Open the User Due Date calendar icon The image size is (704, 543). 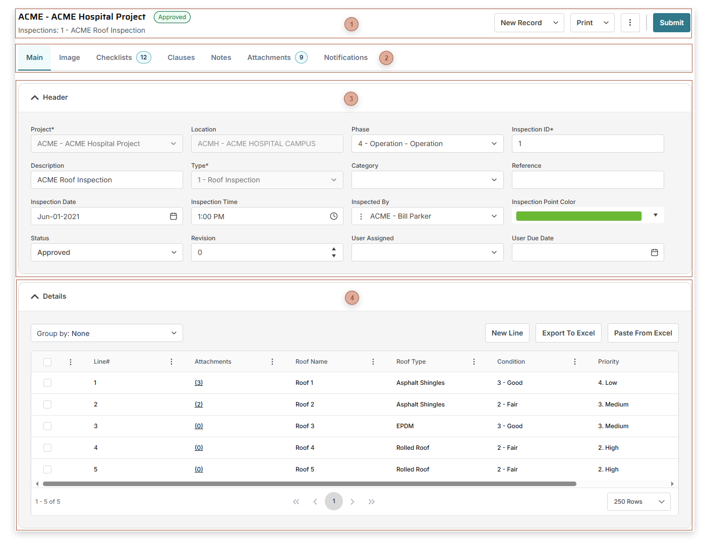(654, 252)
